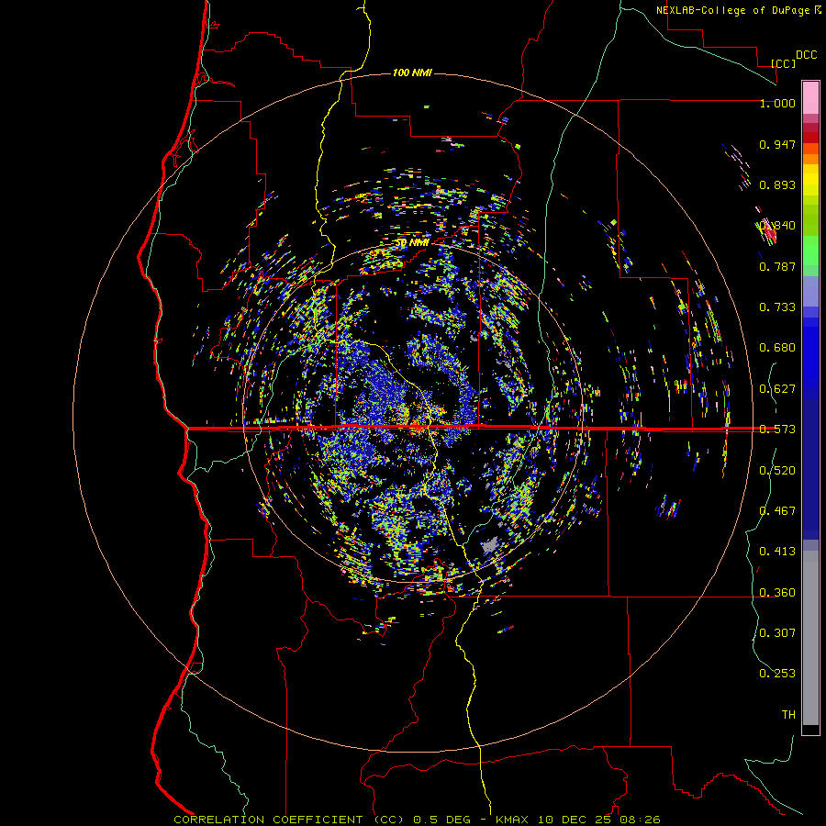Pick the pink swatch atop the color bar
The width and height of the screenshot is (826, 826).
(810, 98)
